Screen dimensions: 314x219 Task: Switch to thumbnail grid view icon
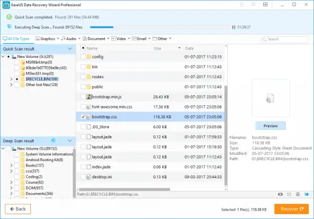point(289,194)
